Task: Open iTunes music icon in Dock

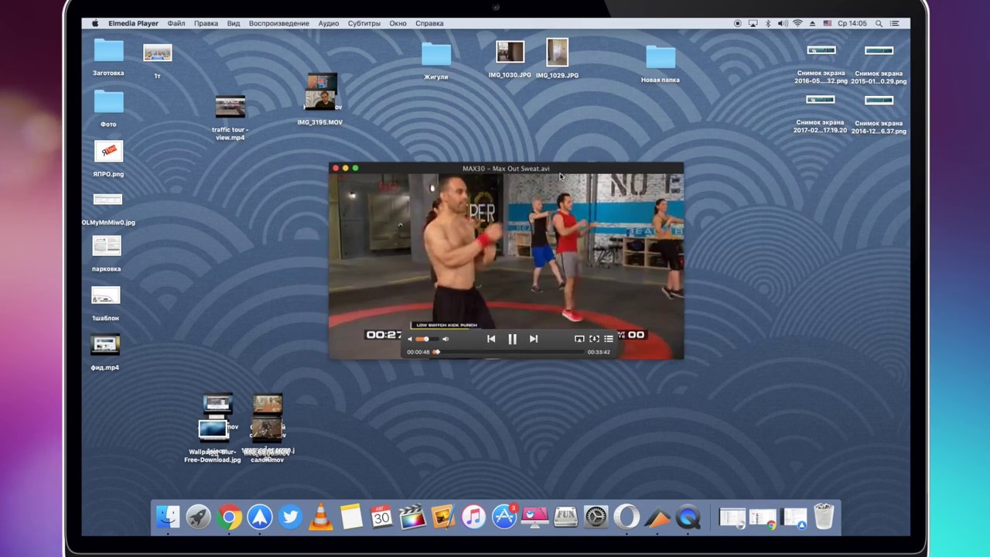Action: click(x=473, y=517)
